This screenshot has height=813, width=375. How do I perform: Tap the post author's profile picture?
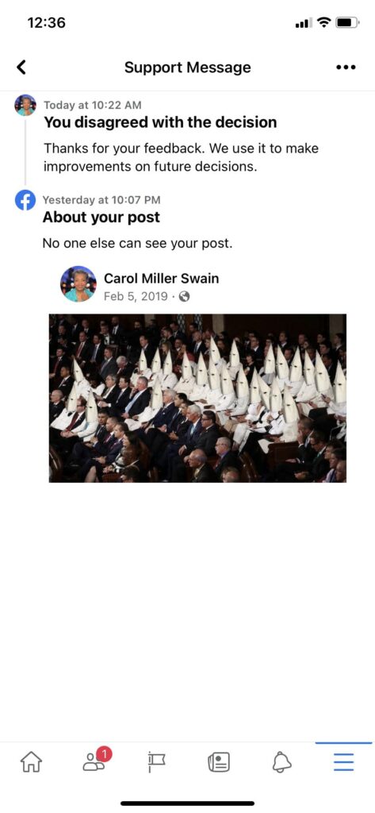pos(78,284)
